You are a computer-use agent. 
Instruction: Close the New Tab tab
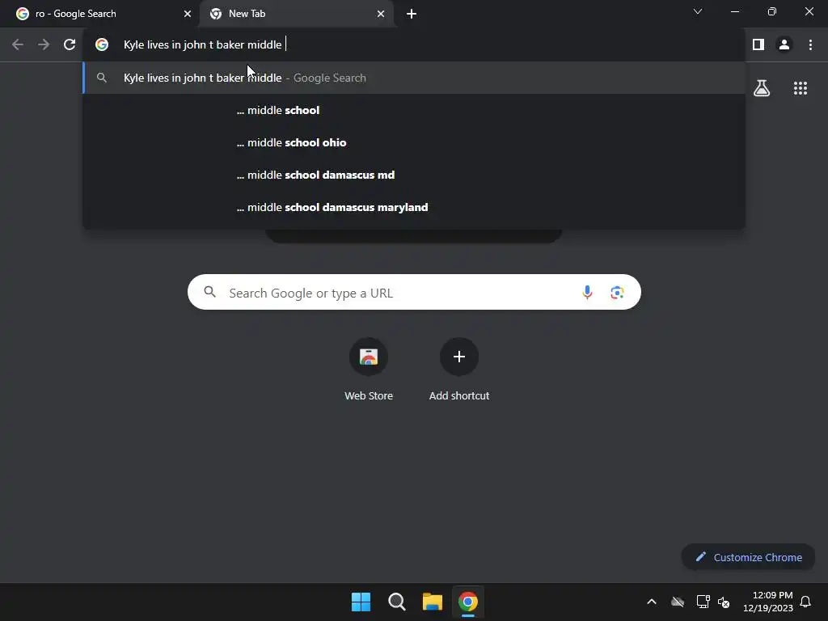coord(381,14)
